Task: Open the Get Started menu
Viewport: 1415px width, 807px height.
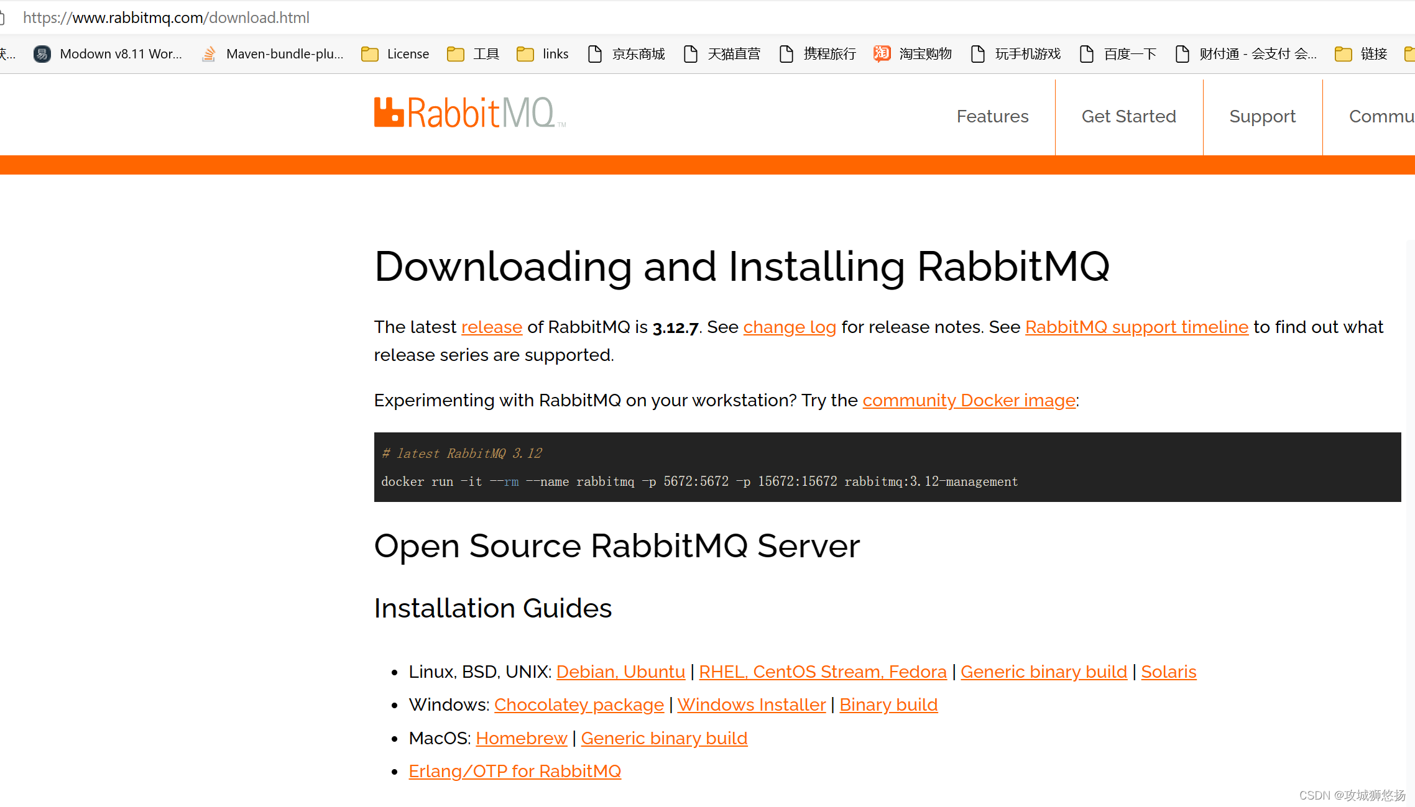Action: (x=1129, y=116)
